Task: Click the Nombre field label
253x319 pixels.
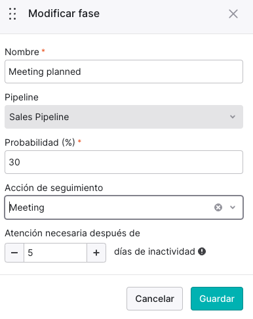Action: click(x=22, y=52)
